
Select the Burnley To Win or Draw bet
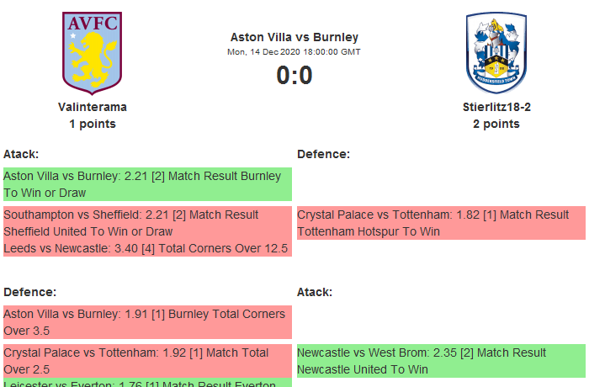point(147,184)
